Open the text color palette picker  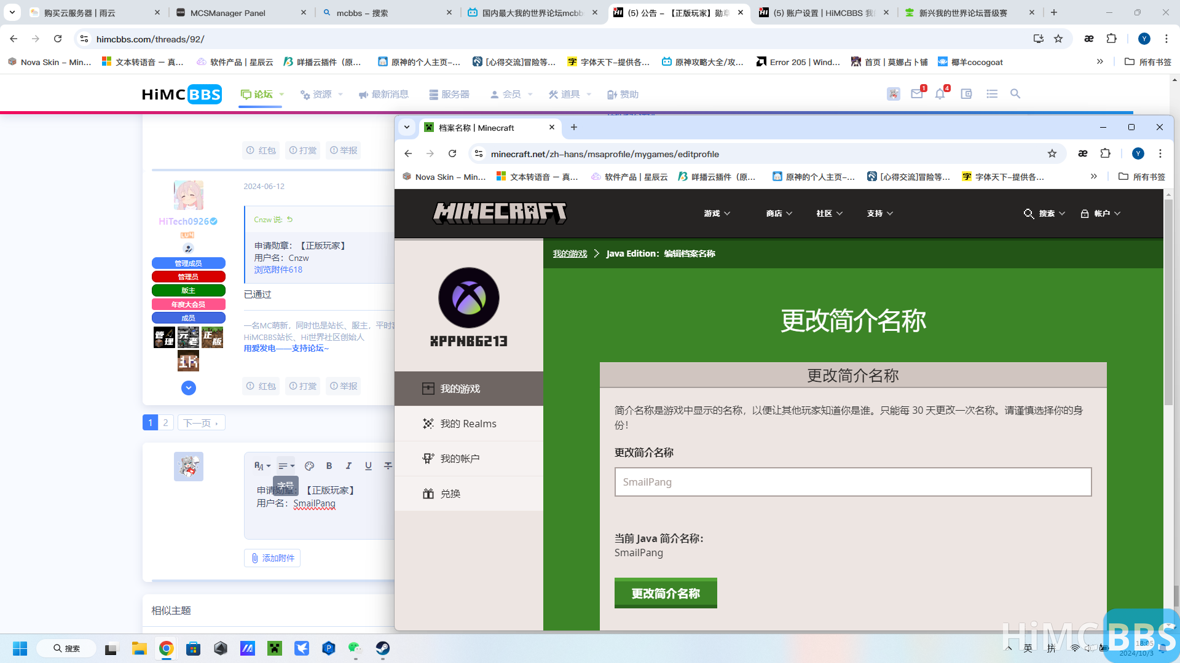tap(309, 466)
